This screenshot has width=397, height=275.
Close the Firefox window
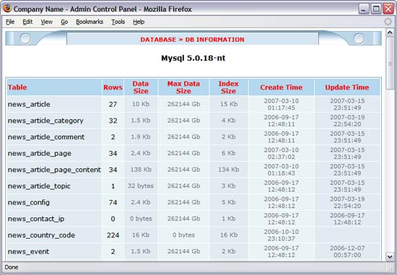click(388, 9)
